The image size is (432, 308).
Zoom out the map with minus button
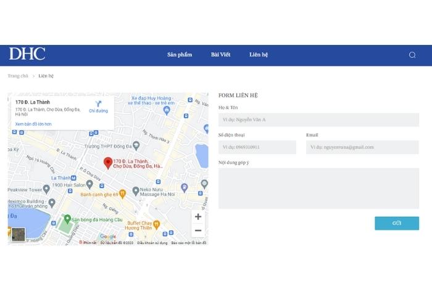point(198,230)
